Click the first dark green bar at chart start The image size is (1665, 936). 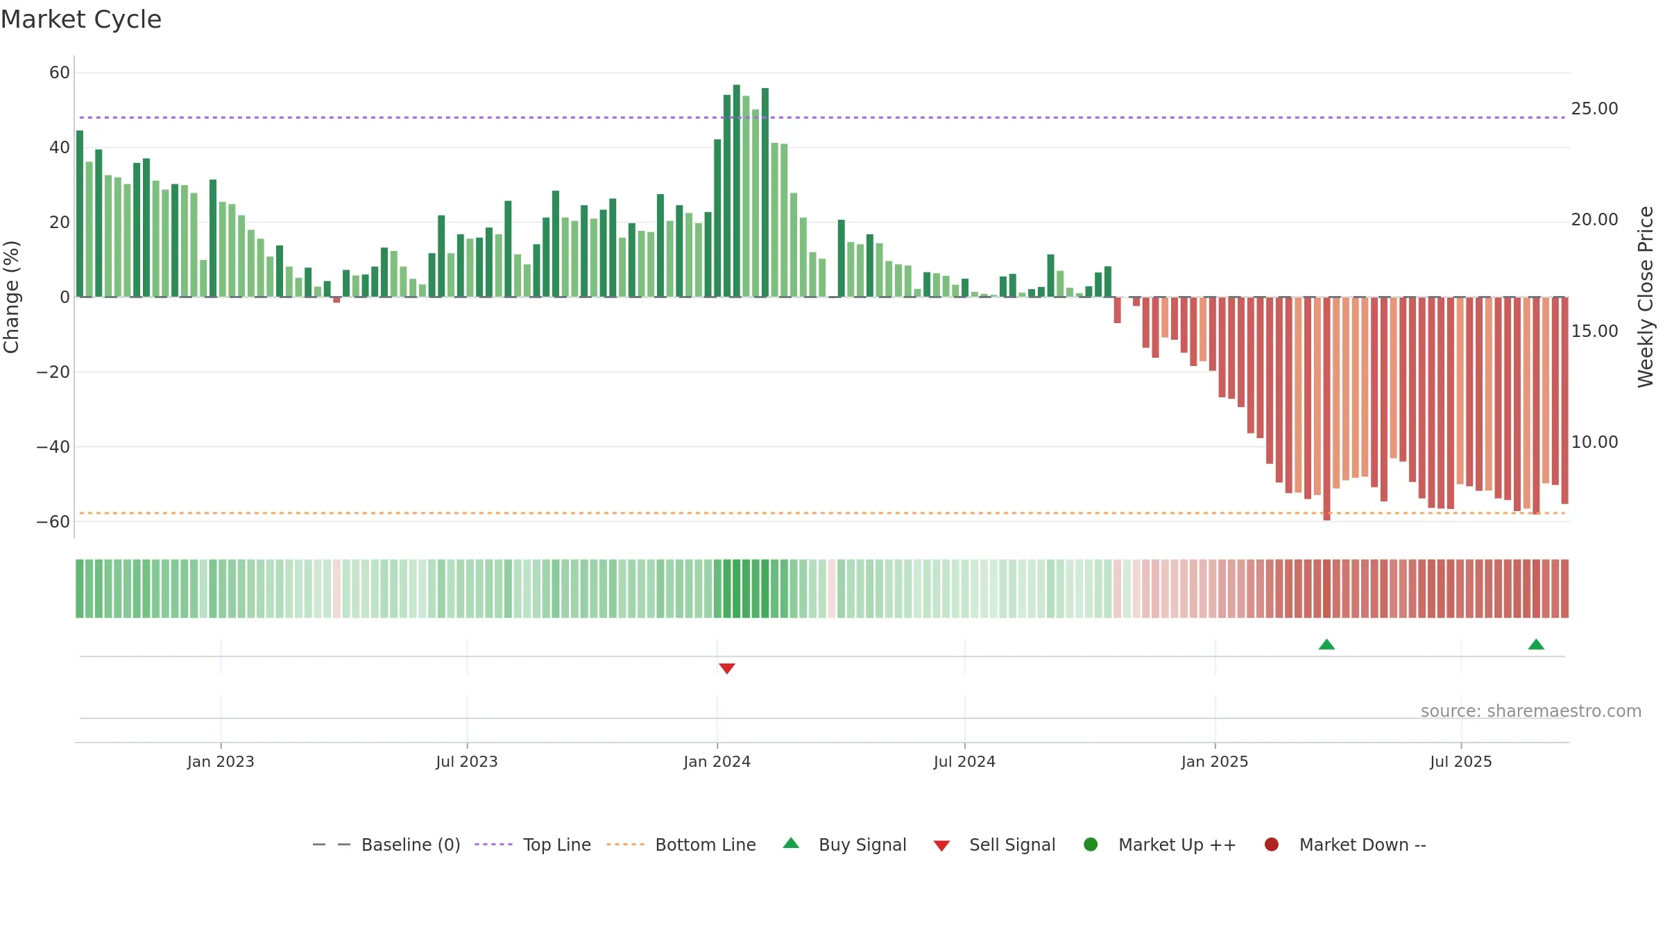pos(80,214)
